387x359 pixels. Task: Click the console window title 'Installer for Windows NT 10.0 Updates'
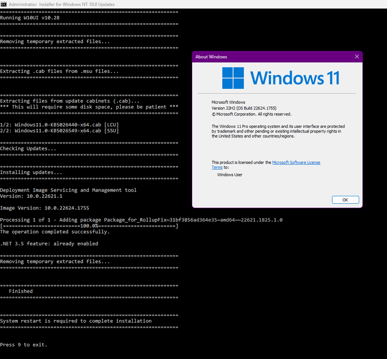(77, 4)
